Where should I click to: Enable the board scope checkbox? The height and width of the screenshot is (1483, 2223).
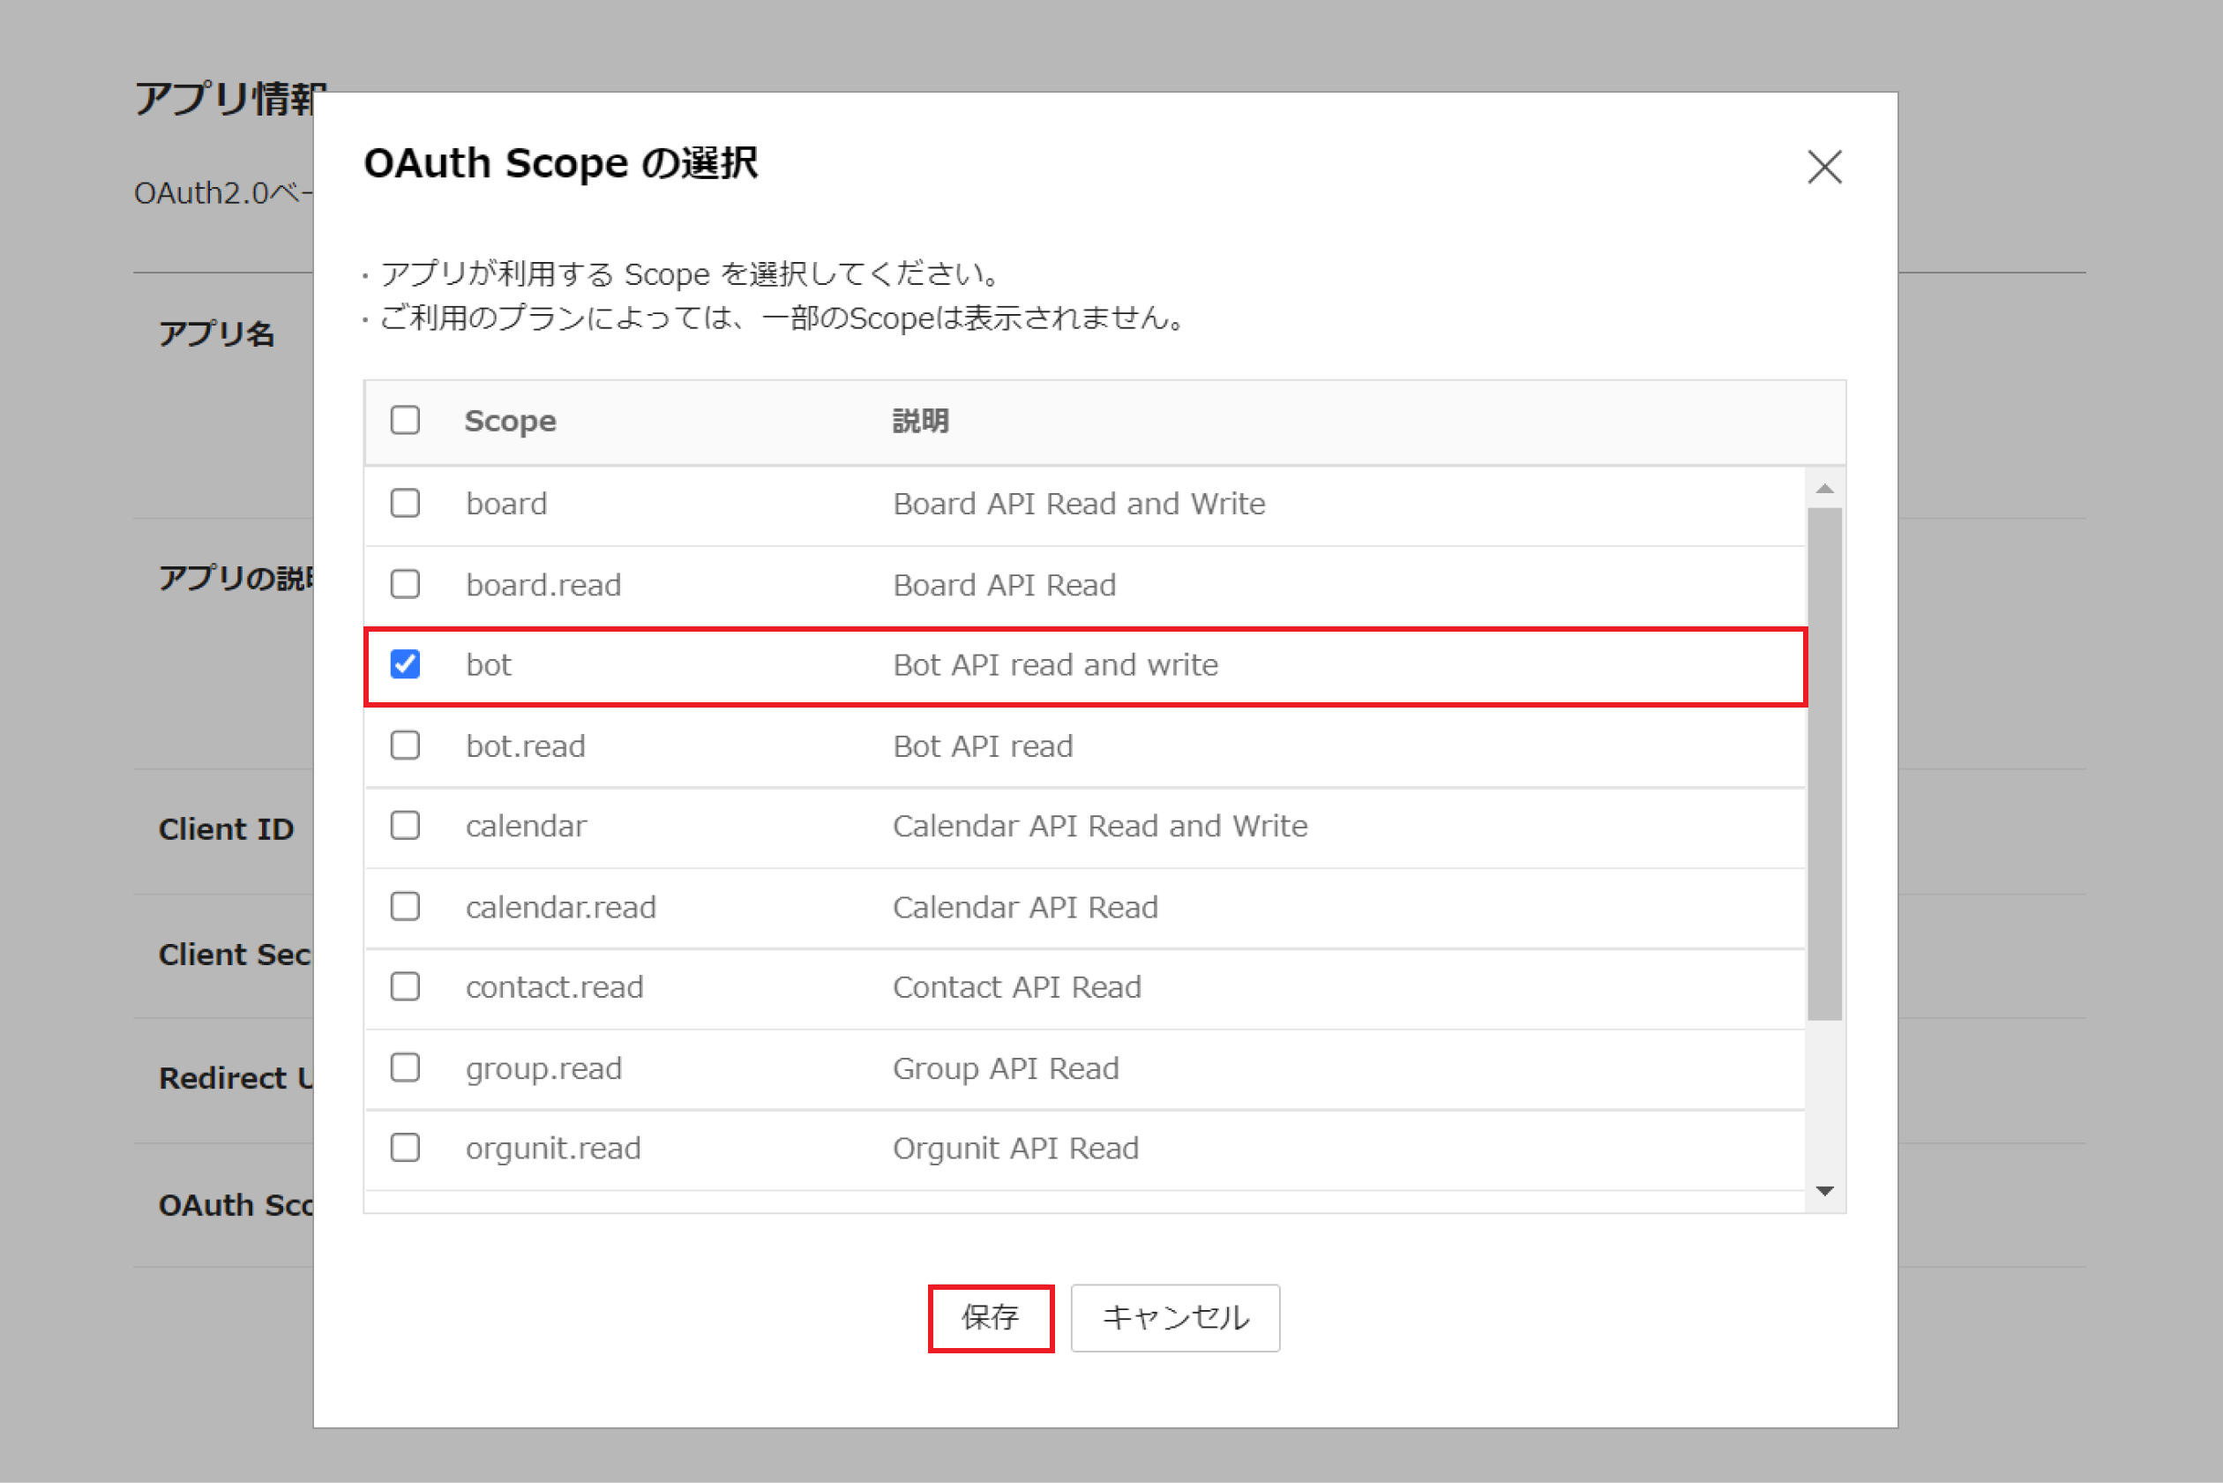click(x=406, y=503)
